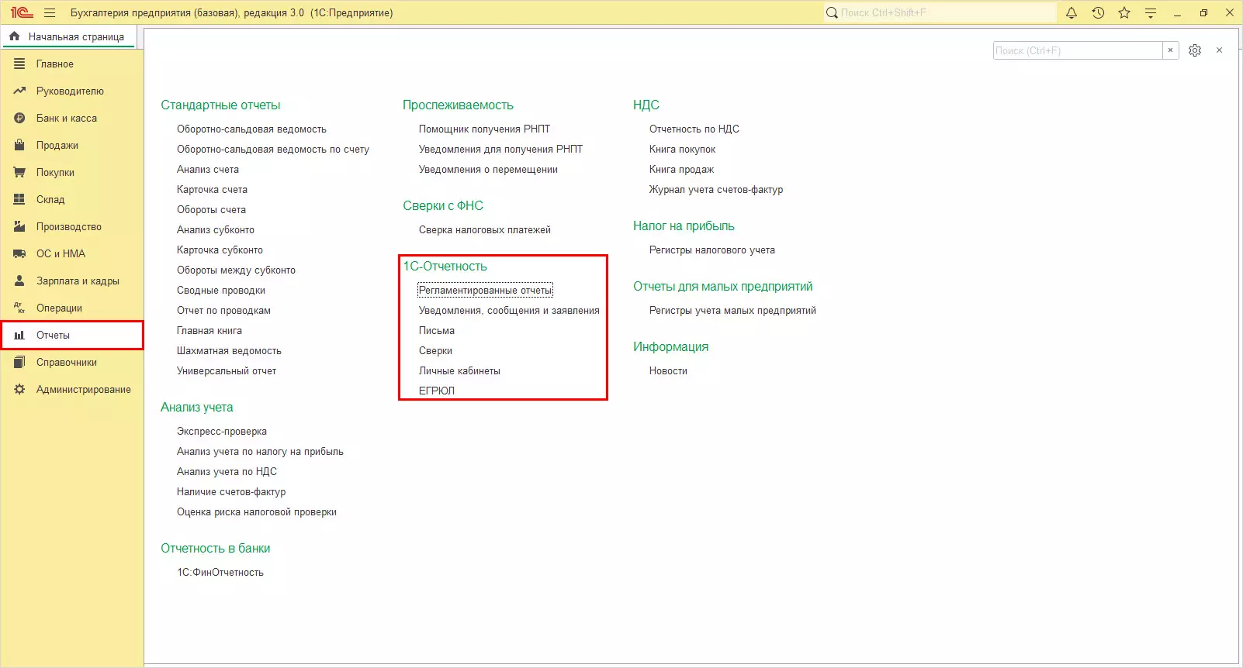
Task: Open the 1С:ФинОтчетность link
Action: pyautogui.click(x=220, y=572)
